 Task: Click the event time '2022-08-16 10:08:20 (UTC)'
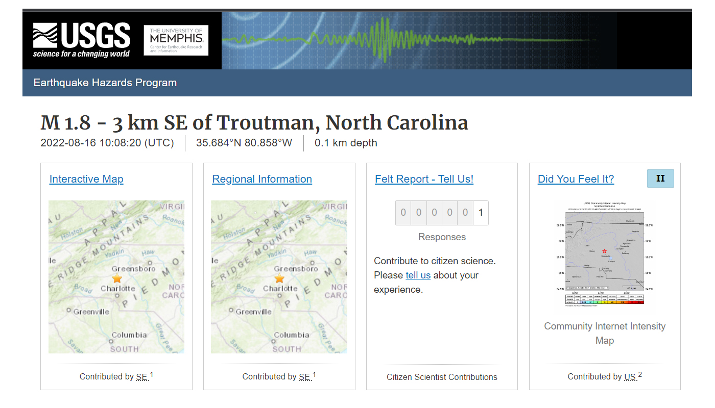coord(107,143)
